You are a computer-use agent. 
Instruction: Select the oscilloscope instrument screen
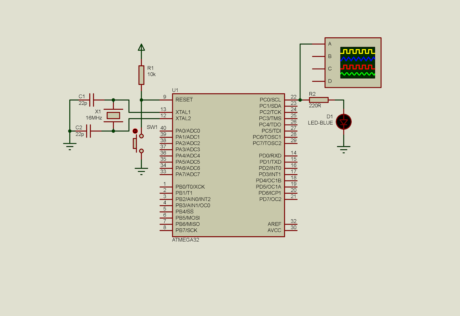click(x=358, y=63)
